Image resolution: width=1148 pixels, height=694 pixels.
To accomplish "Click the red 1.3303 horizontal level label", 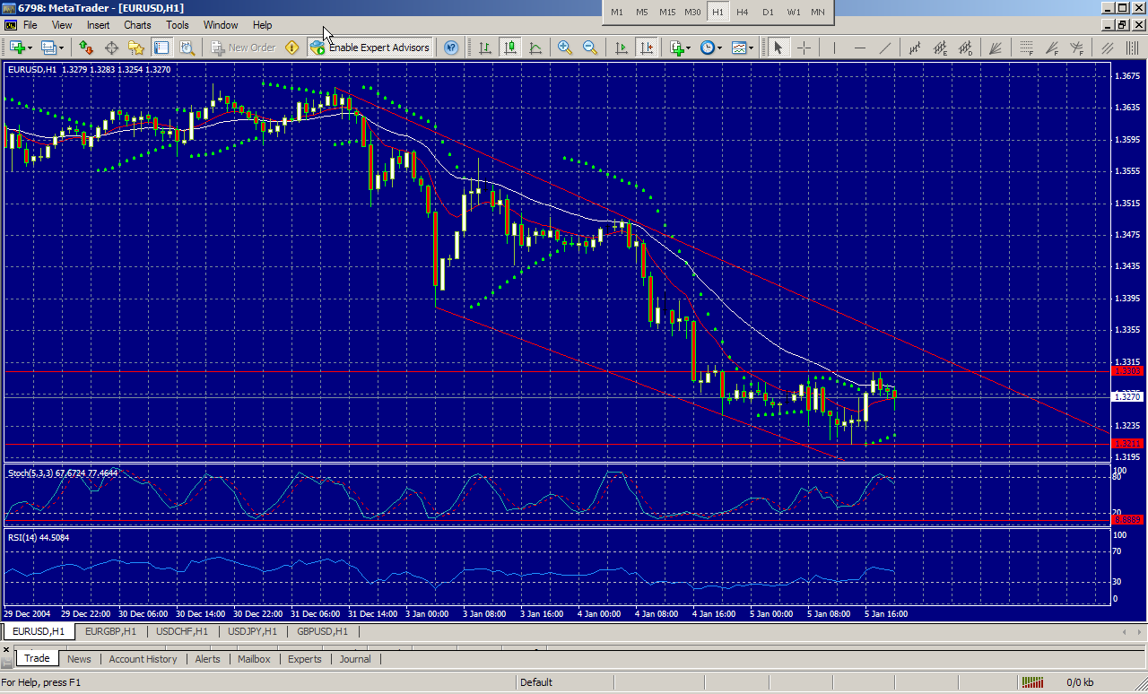I will (1126, 371).
